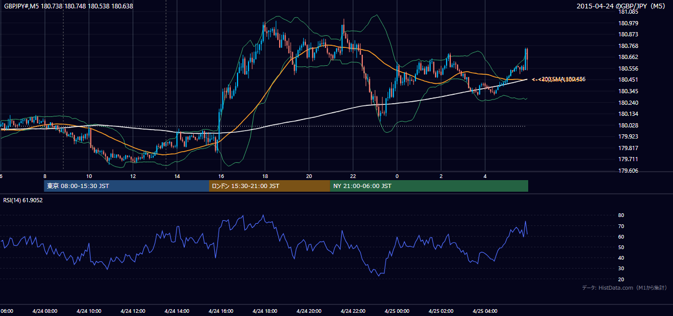
Task: Click price scale value 180.873
Action: tap(627, 34)
